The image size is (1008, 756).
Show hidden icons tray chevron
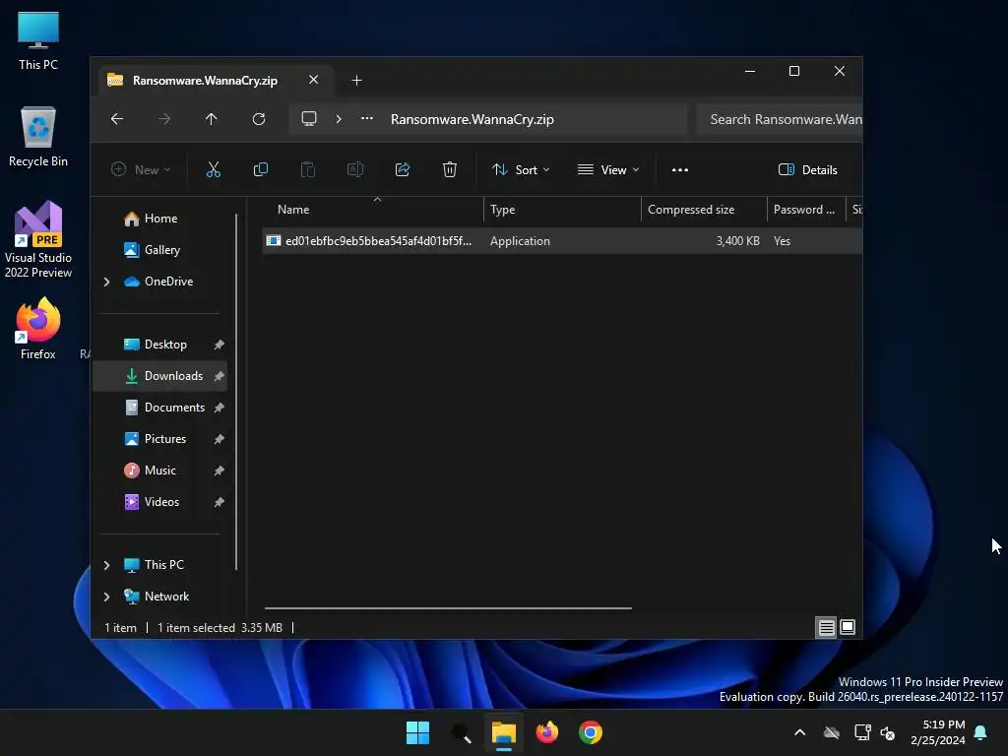click(799, 732)
